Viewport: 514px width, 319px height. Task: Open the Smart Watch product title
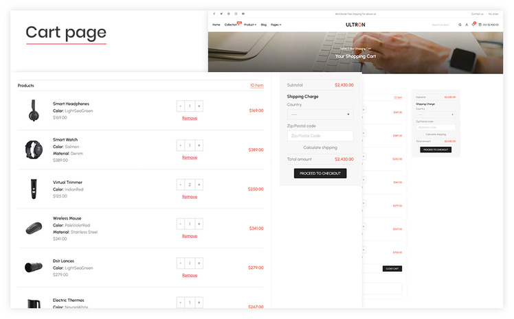point(65,140)
